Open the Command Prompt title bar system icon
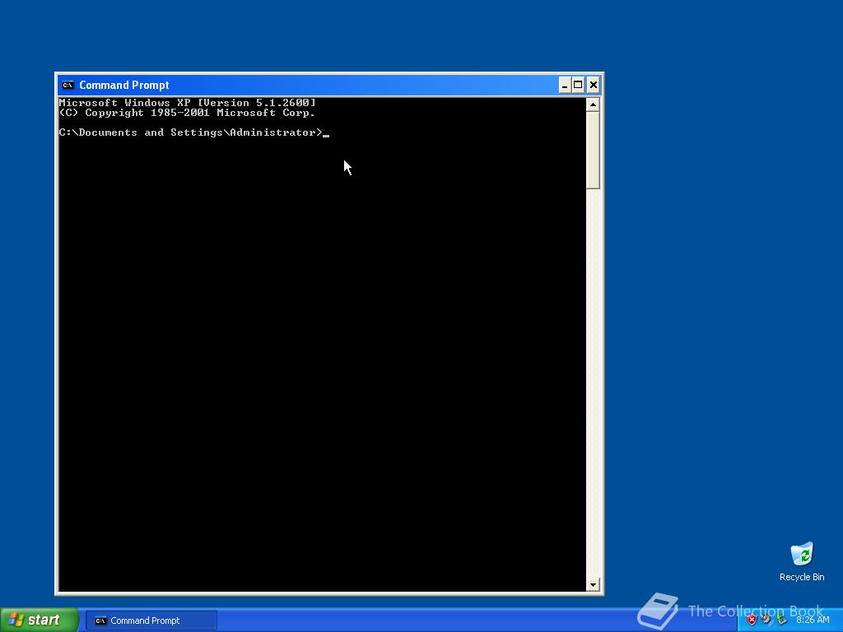Viewport: 843px width, 632px height. coord(68,85)
